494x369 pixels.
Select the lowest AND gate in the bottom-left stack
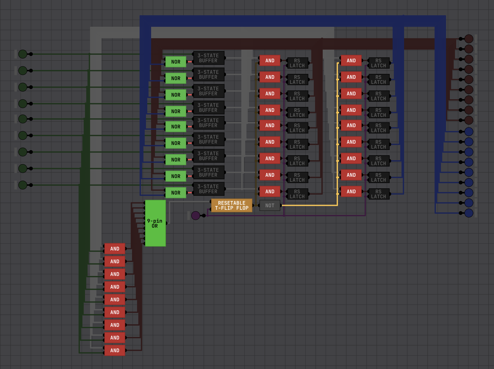point(115,350)
